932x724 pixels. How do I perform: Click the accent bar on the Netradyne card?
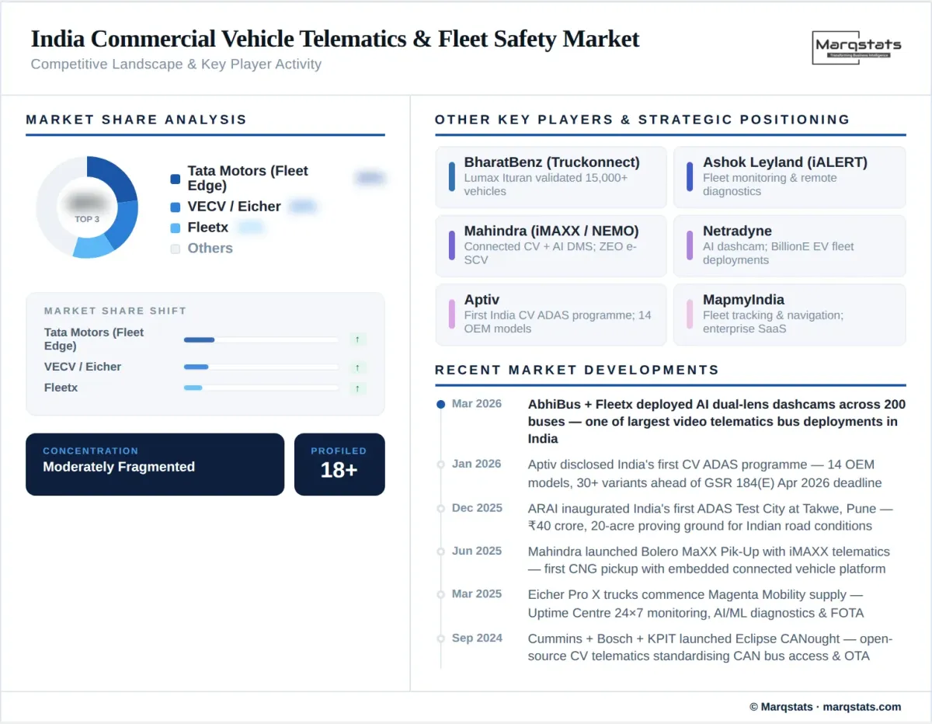point(690,245)
